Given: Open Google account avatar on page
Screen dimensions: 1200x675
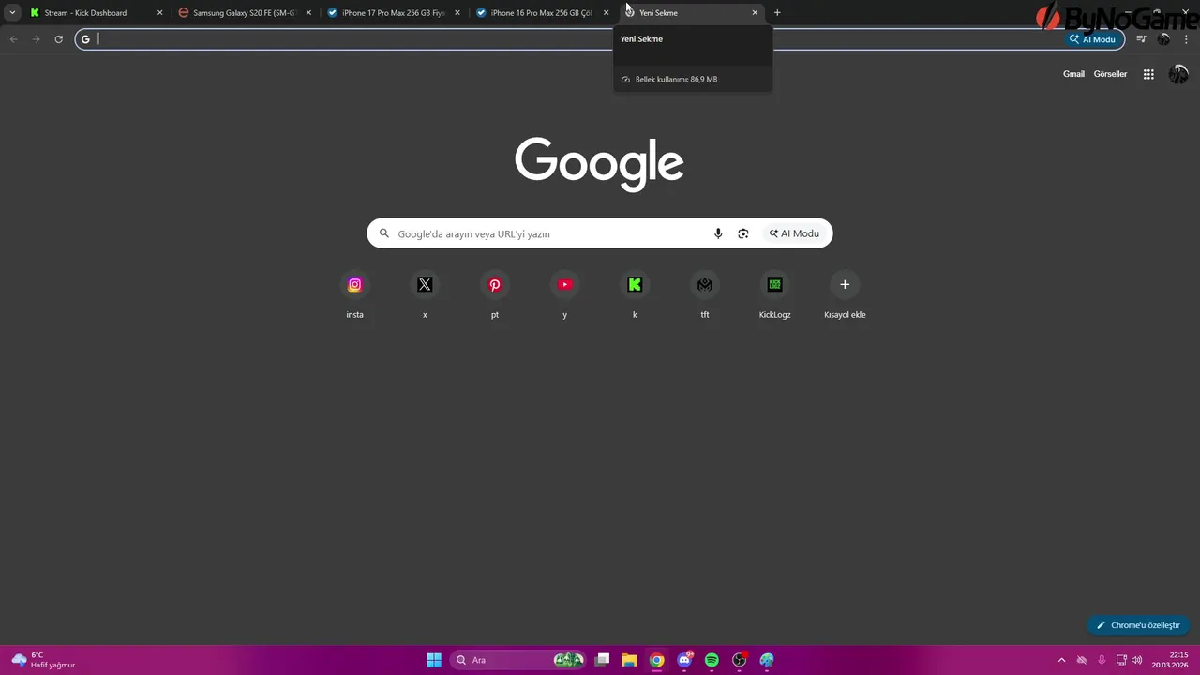Looking at the screenshot, I should (1178, 74).
